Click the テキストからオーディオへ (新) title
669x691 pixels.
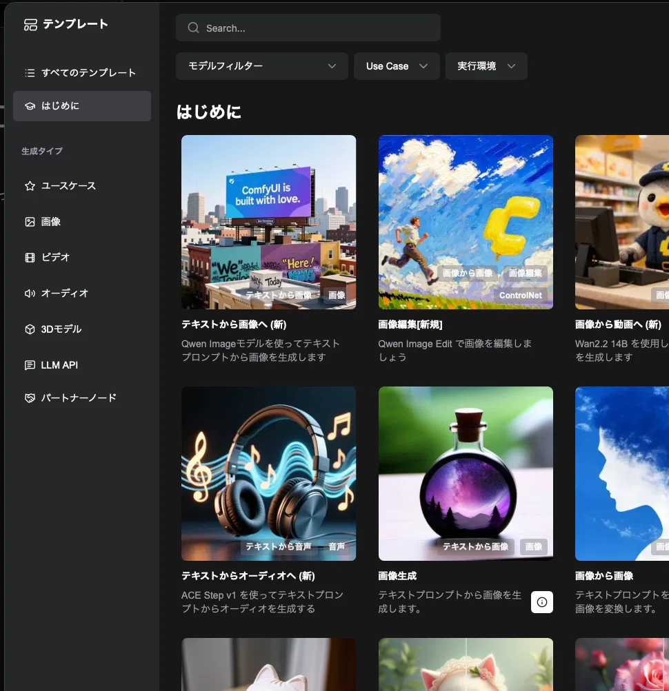[x=248, y=576]
